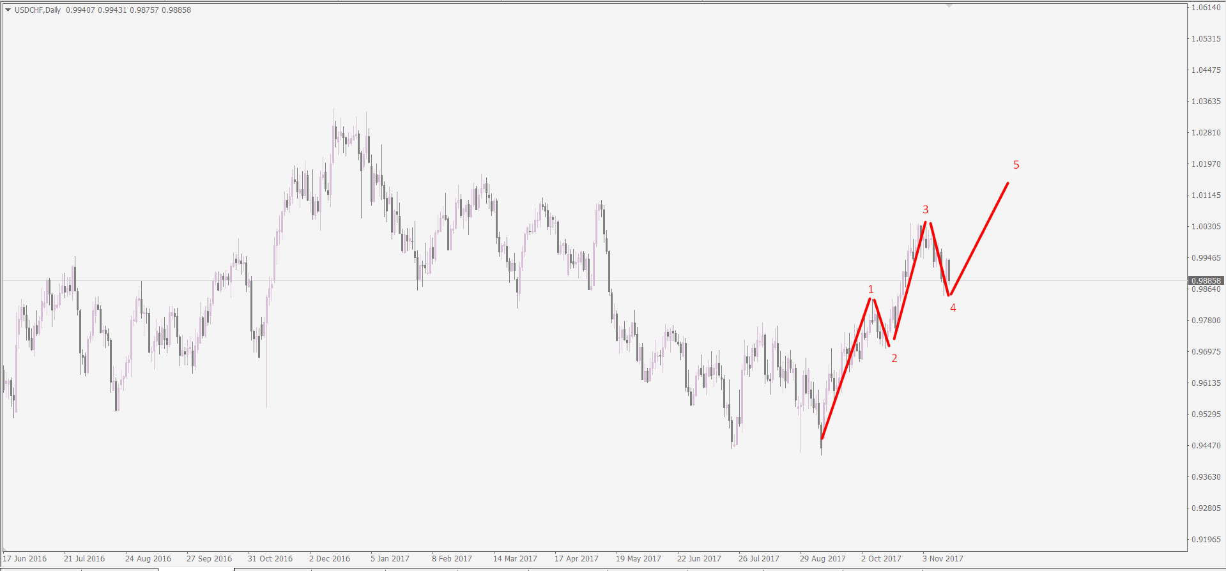Image resolution: width=1226 pixels, height=571 pixels.
Task: Click the 17 Apr 2017 date label
Action: [x=576, y=559]
